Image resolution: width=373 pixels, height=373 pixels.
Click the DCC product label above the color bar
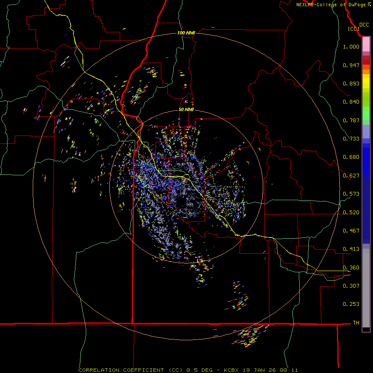tap(364, 25)
